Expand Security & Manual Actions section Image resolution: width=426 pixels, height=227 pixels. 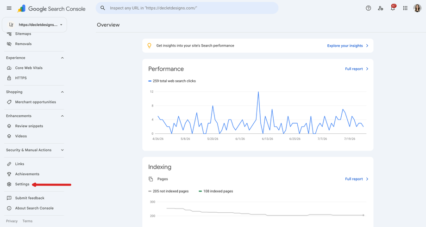pos(62,150)
